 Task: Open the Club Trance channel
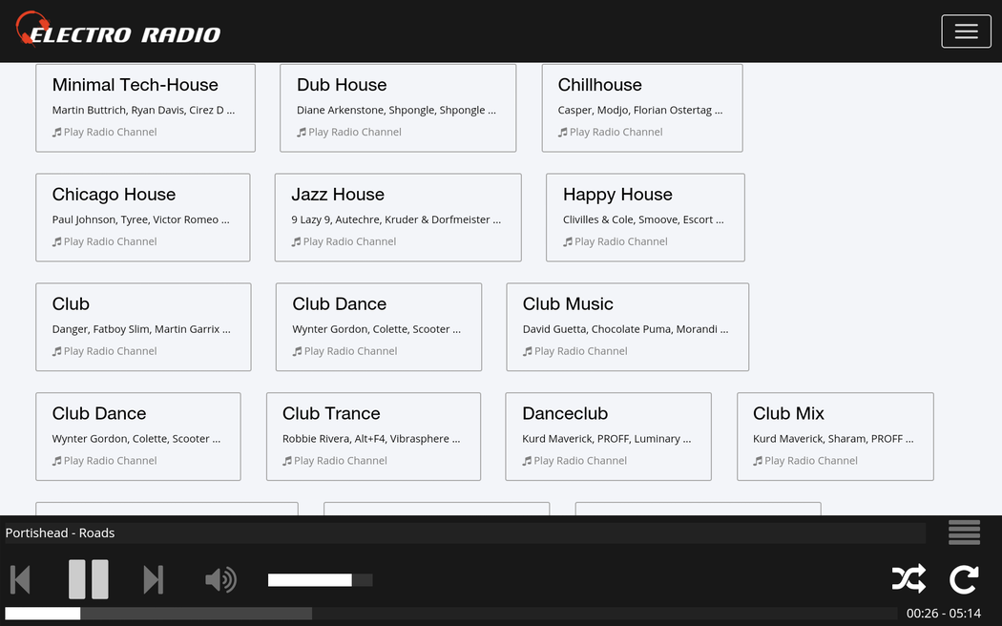(372, 436)
